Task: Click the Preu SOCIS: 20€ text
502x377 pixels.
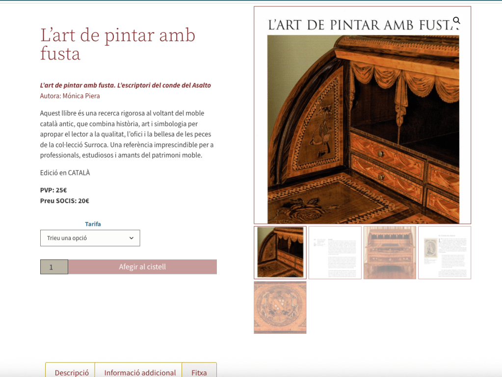Action: point(65,201)
